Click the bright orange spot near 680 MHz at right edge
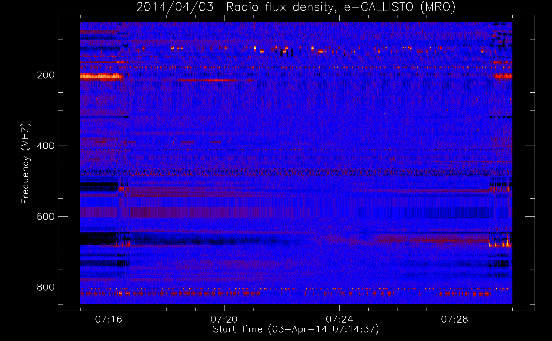Image resolution: width=552 pixels, height=341 pixels. pos(507,243)
